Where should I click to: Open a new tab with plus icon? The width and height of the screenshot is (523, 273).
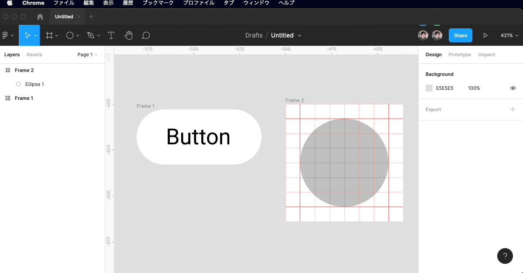(x=91, y=17)
